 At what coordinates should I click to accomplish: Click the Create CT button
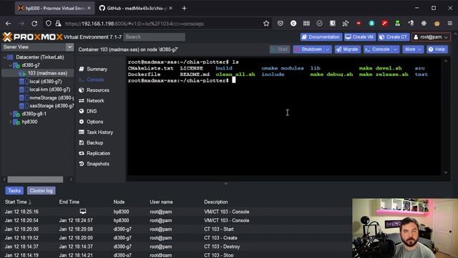click(394, 37)
